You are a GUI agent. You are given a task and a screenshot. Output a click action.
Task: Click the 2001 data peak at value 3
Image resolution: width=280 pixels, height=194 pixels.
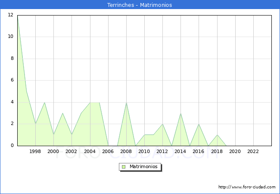62,113
